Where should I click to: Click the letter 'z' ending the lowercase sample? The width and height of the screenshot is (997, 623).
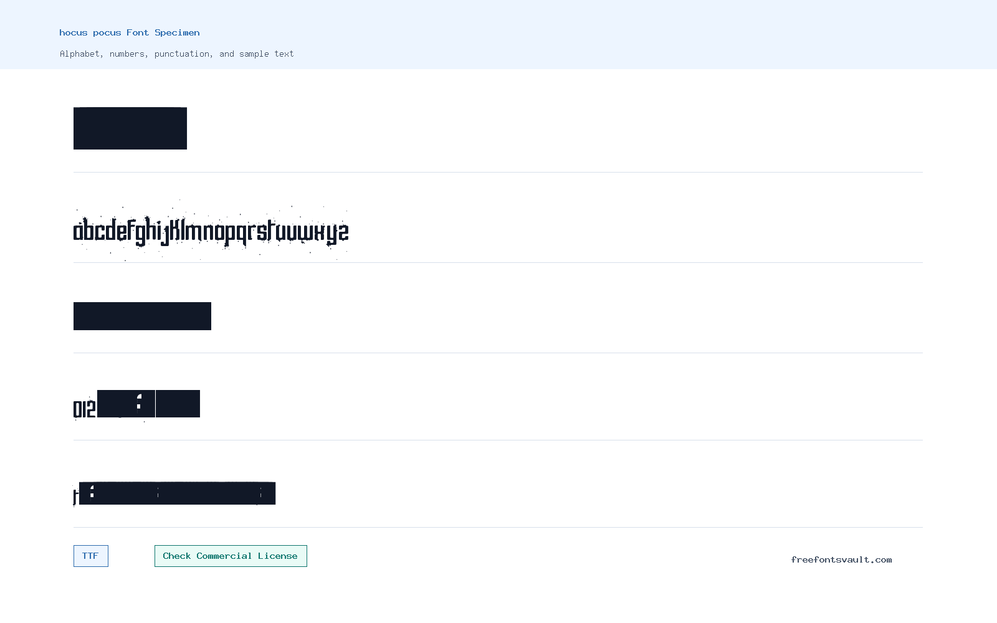(x=343, y=232)
